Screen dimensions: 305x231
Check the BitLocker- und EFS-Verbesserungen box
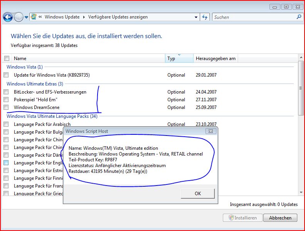6,92
